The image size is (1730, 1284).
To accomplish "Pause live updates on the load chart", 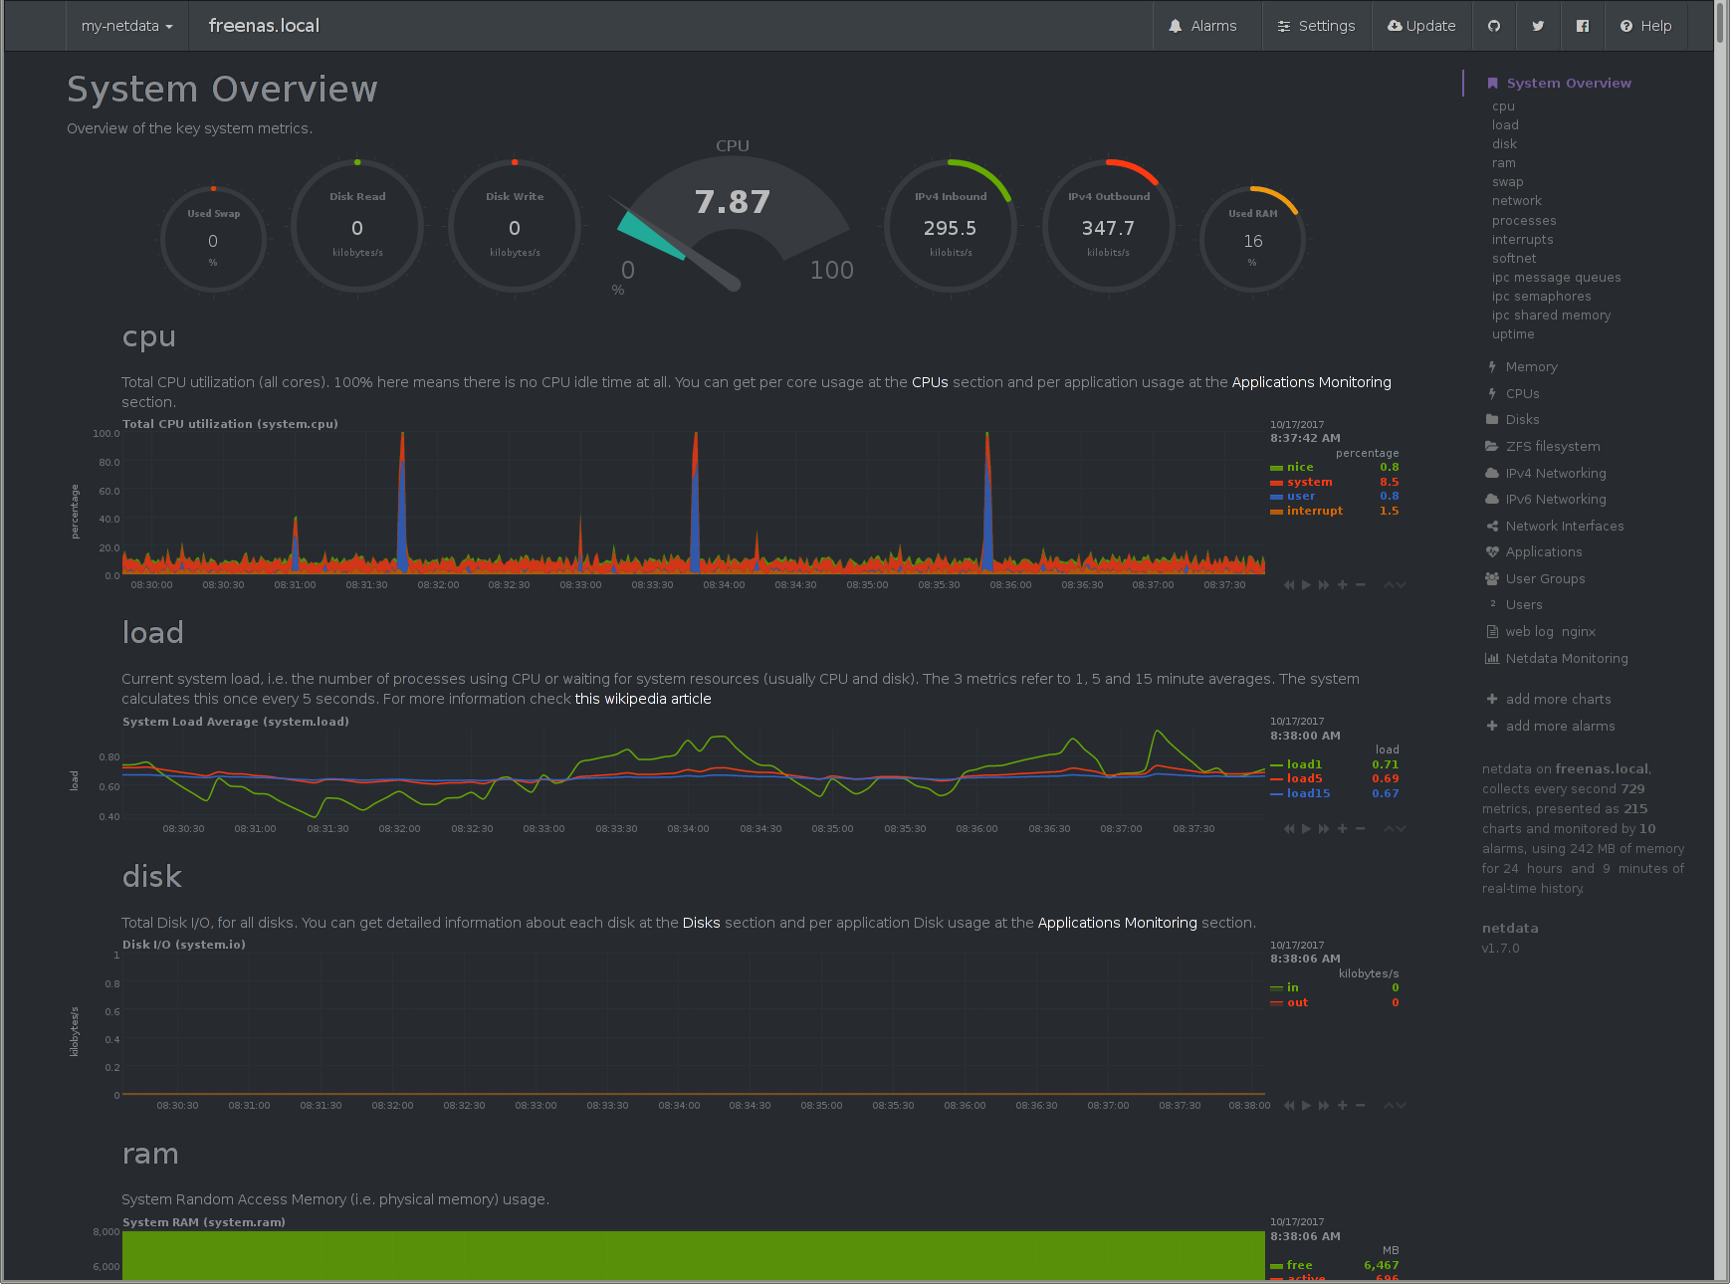I will 1306,828.
